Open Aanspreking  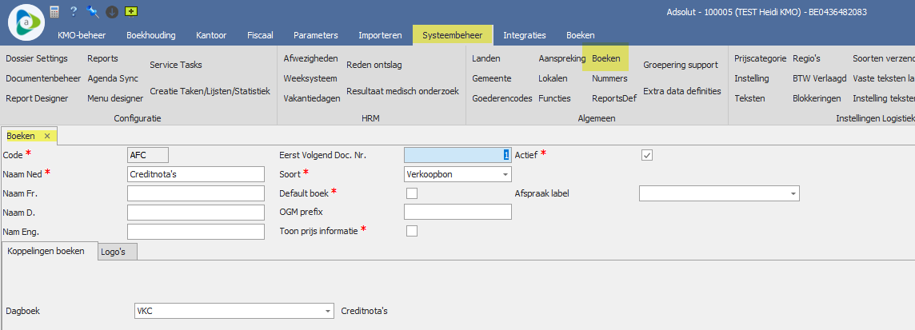[562, 58]
